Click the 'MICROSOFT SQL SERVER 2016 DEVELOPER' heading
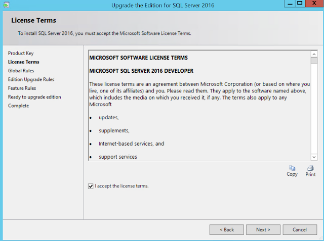Viewport: 324px width, 241px height. click(x=141, y=71)
